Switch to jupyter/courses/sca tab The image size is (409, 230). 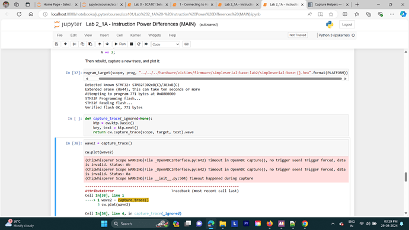tap(102, 4)
